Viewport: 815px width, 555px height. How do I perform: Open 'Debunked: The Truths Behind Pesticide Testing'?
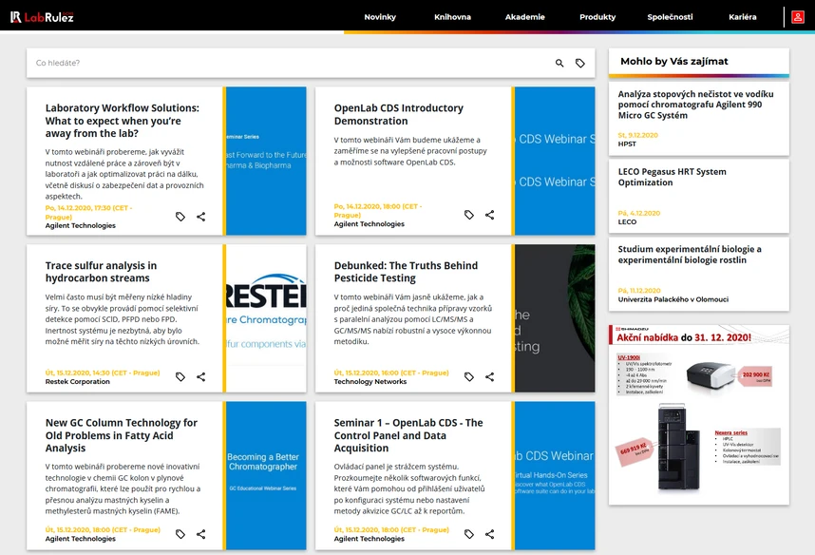click(406, 272)
